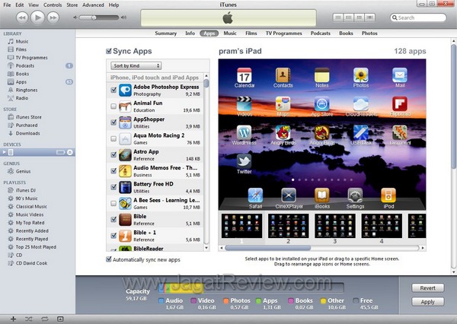Uncheck the Sync Apps checkbox
457x324 pixels.
pyautogui.click(x=109, y=51)
